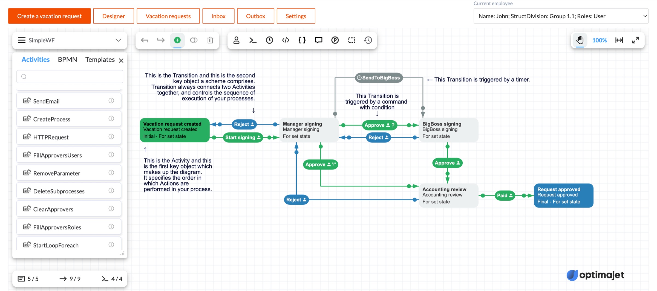Click the activities count 5/5 indicator
Viewport: 657px width, 291px height.
[28, 279]
